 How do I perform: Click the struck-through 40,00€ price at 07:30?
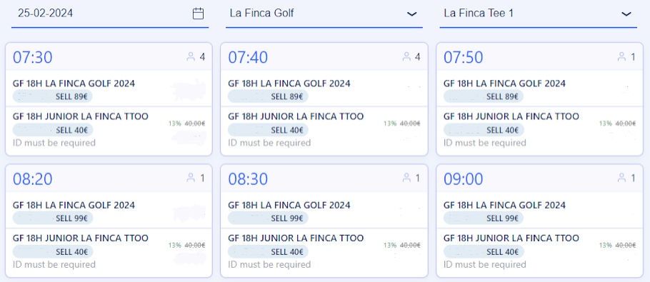[195, 124]
